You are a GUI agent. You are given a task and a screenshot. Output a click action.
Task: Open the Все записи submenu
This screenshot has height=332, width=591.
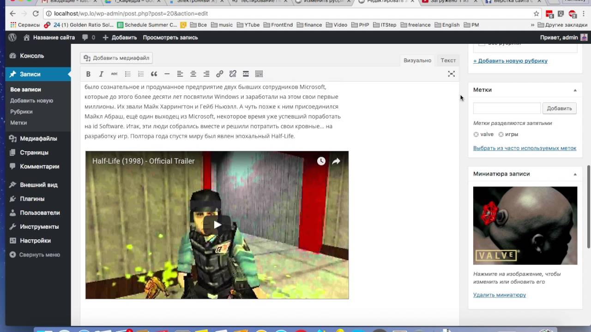tap(26, 89)
